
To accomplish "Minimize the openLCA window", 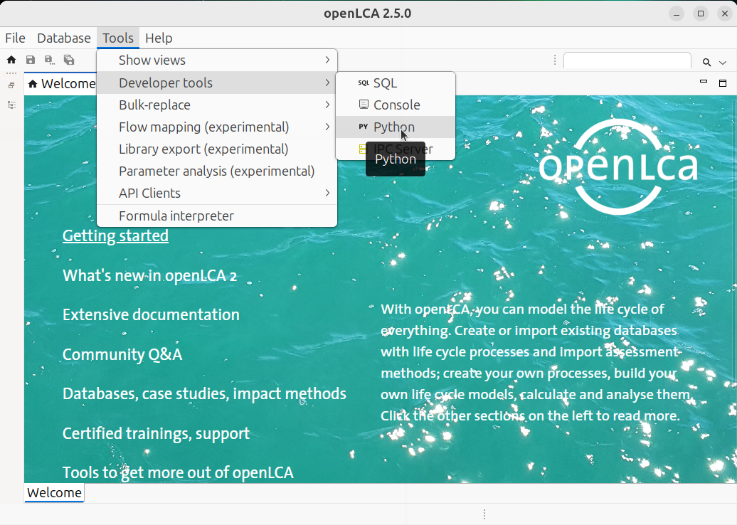I will tap(677, 14).
